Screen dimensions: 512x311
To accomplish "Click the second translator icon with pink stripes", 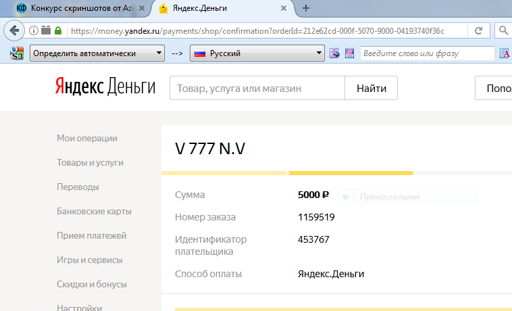I will click(349, 53).
